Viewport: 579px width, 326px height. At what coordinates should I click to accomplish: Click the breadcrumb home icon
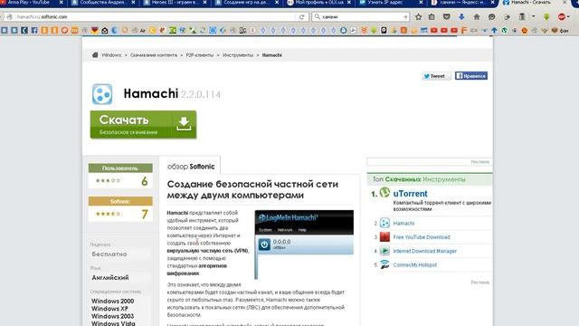coord(95,55)
